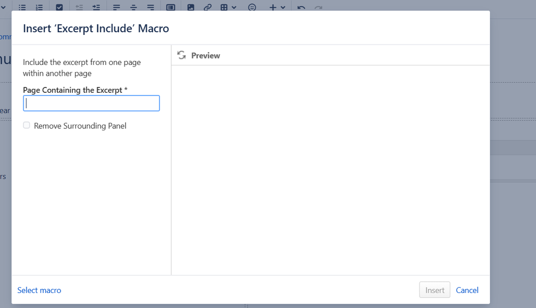
Task: Focus the Page Containing the Excerpt field
Action: click(x=91, y=103)
